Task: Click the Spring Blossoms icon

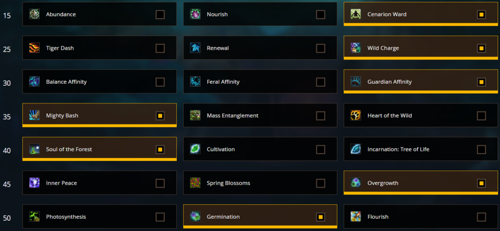Action: pyautogui.click(x=195, y=183)
